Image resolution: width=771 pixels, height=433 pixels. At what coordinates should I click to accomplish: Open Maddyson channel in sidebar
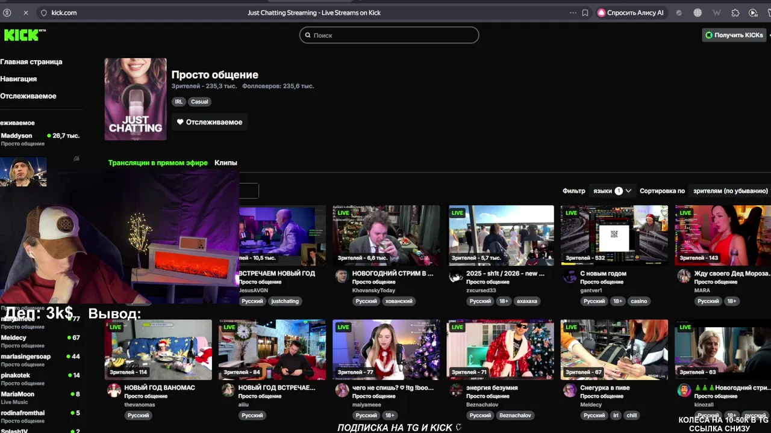point(40,139)
